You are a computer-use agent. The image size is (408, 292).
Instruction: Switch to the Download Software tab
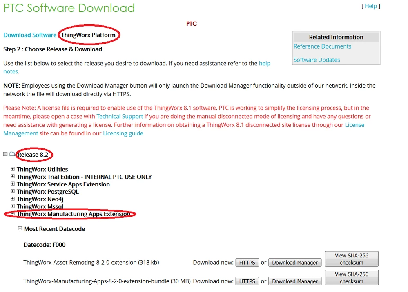tap(30, 35)
